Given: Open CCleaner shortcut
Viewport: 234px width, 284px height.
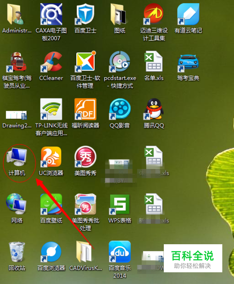Looking at the screenshot, I should (x=51, y=62).
